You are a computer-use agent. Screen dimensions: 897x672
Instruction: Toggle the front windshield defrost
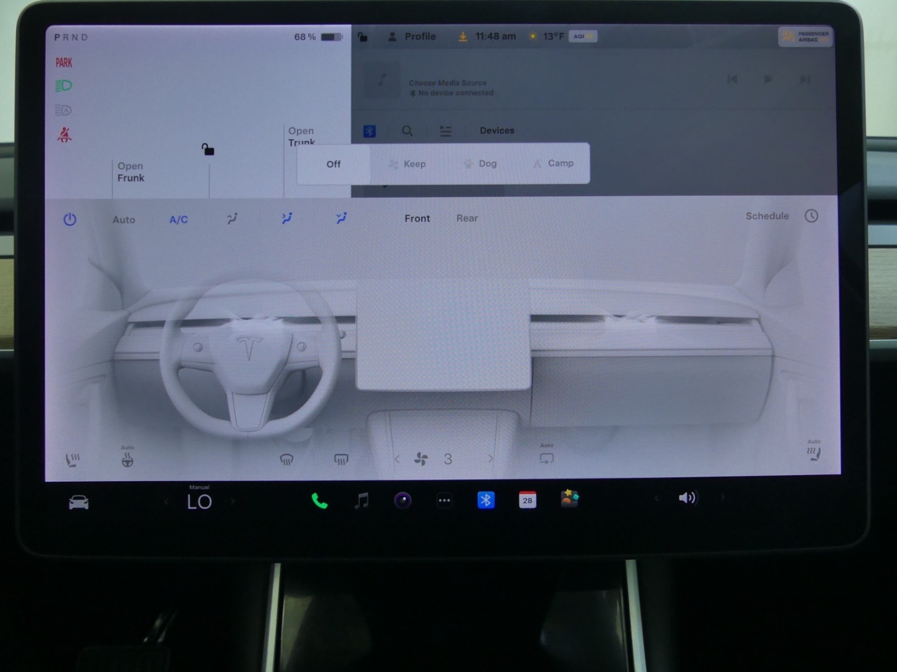click(287, 460)
